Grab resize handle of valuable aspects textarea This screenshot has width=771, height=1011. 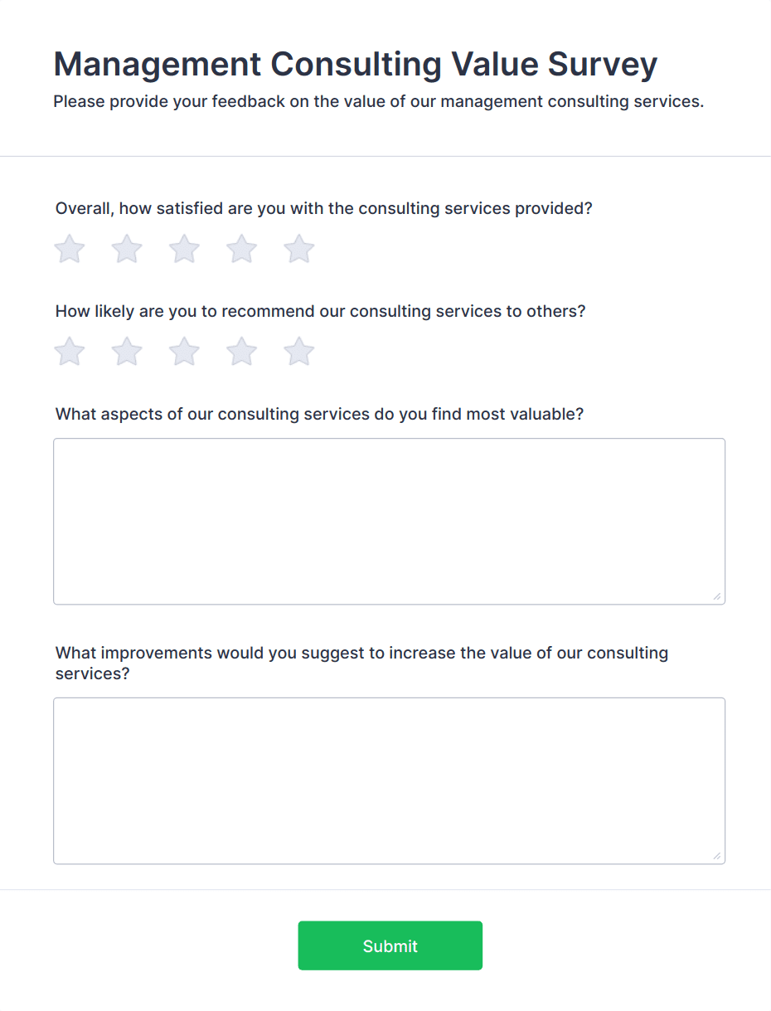(716, 596)
